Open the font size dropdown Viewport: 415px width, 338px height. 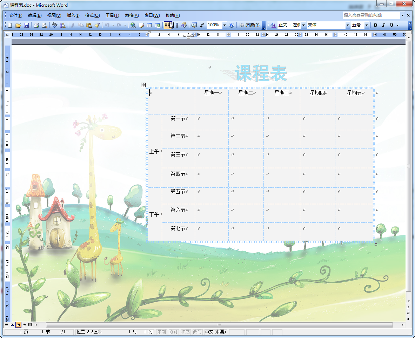point(367,25)
